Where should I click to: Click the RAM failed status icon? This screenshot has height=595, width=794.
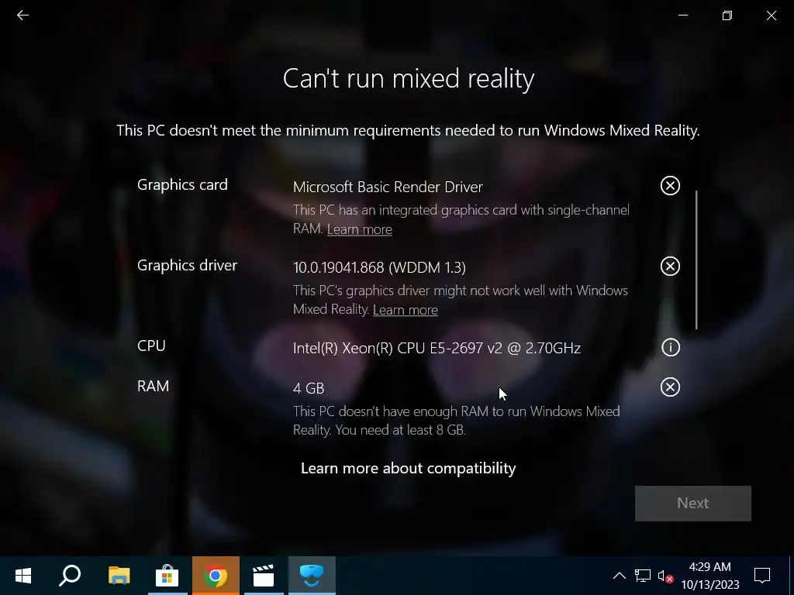670,387
